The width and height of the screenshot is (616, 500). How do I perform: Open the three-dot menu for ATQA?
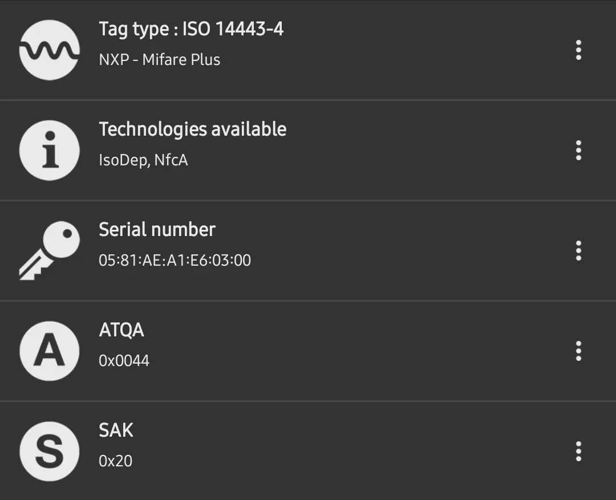click(578, 351)
